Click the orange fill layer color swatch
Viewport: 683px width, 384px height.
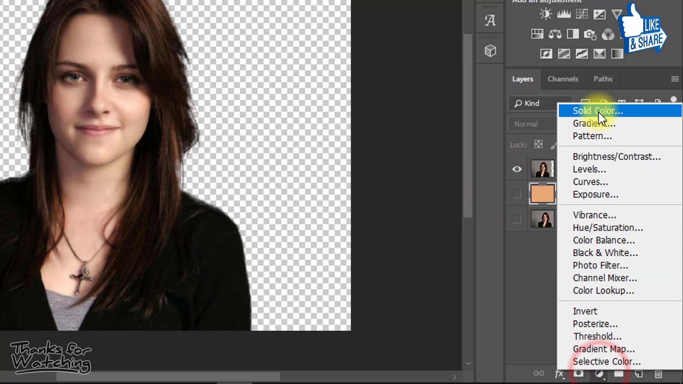(x=542, y=194)
